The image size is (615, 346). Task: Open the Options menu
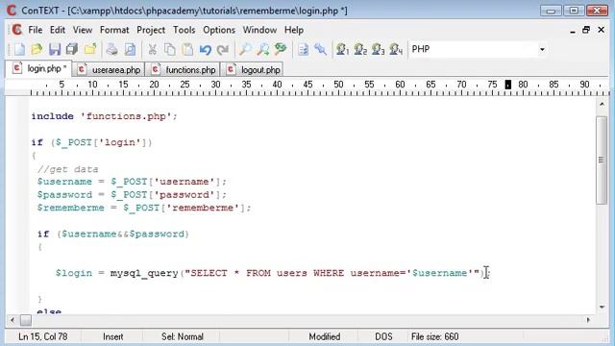pos(219,30)
